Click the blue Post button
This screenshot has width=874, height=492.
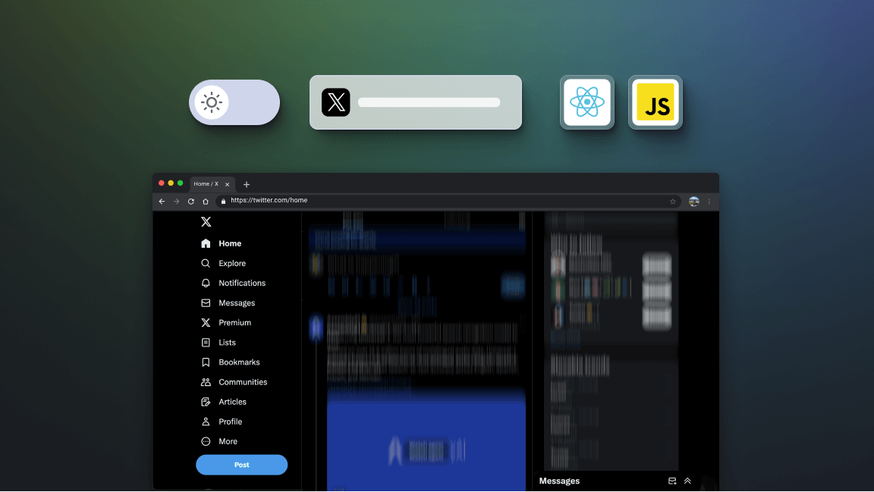pos(241,465)
